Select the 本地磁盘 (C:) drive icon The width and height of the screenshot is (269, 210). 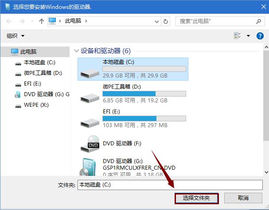click(x=89, y=69)
